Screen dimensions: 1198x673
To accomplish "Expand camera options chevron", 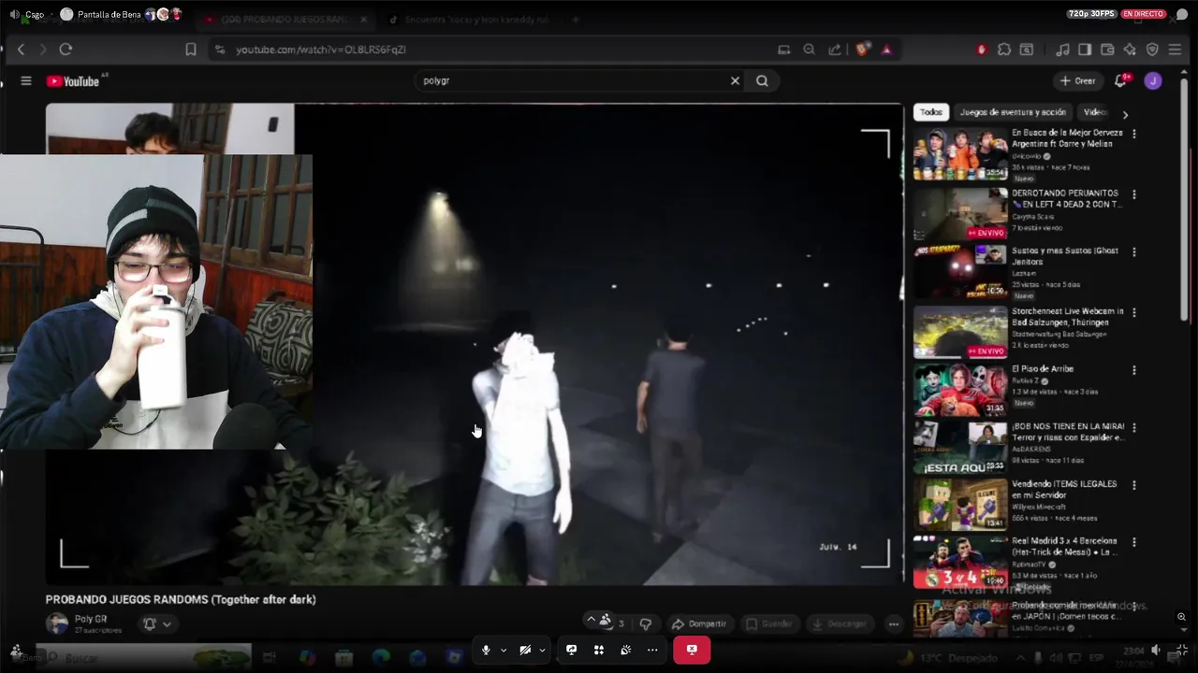I will click(542, 650).
